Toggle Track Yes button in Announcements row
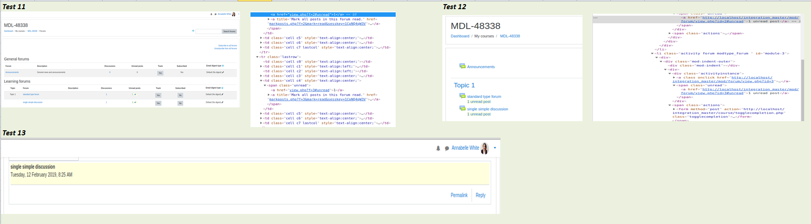811x224 pixels. click(x=160, y=73)
